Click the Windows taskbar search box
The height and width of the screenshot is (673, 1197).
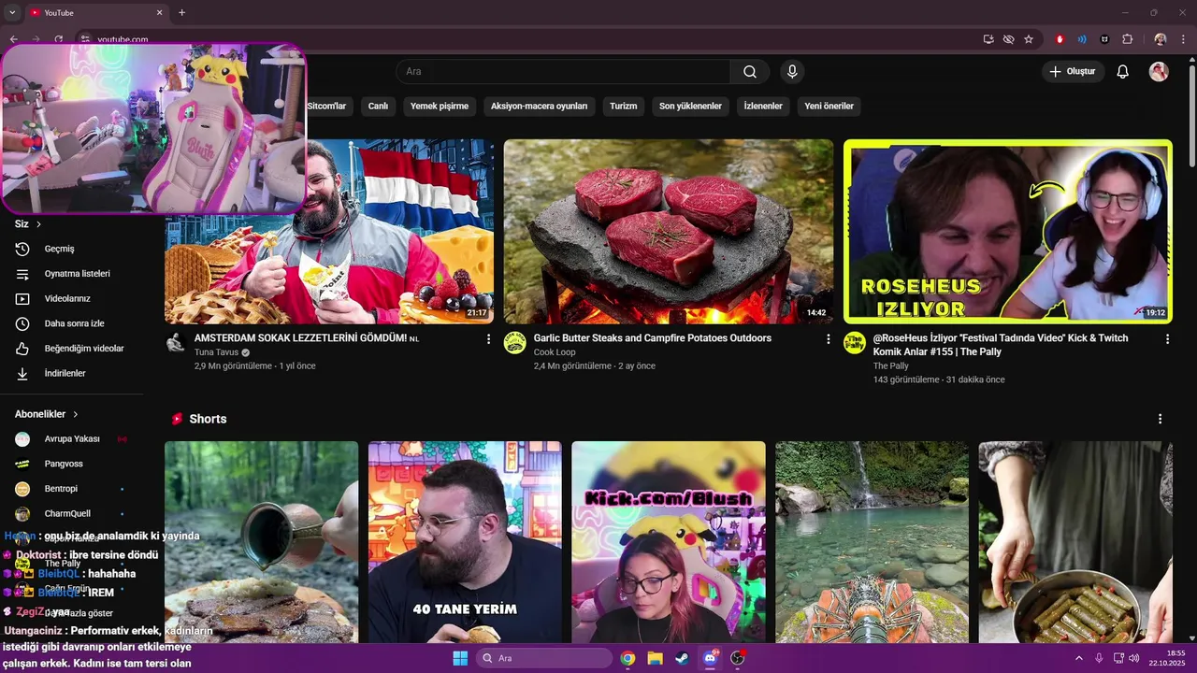pyautogui.click(x=544, y=658)
